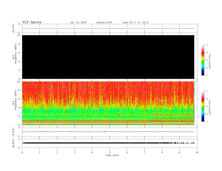Click the time axis tick label 10
Viewport: 222px width, 171px height.
(x=197, y=152)
